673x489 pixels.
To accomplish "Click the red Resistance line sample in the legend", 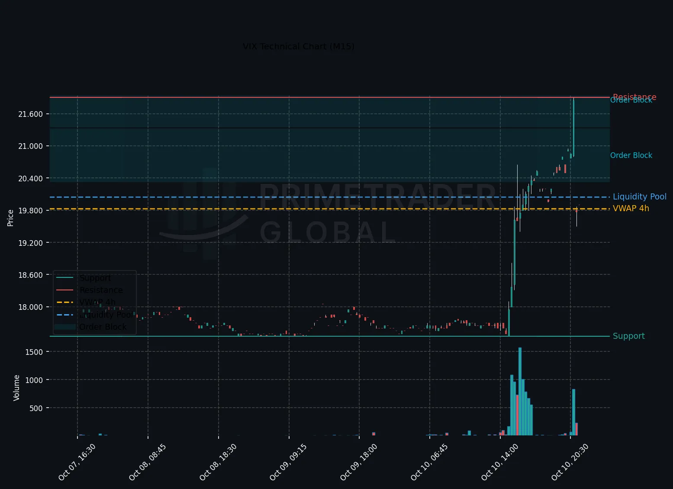I will pyautogui.click(x=65, y=290).
